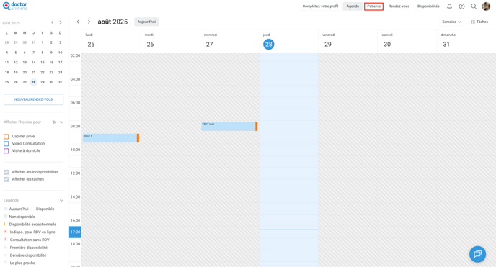Toggle Cabinet privé checkbox
This screenshot has width=496, height=267.
click(x=6, y=136)
